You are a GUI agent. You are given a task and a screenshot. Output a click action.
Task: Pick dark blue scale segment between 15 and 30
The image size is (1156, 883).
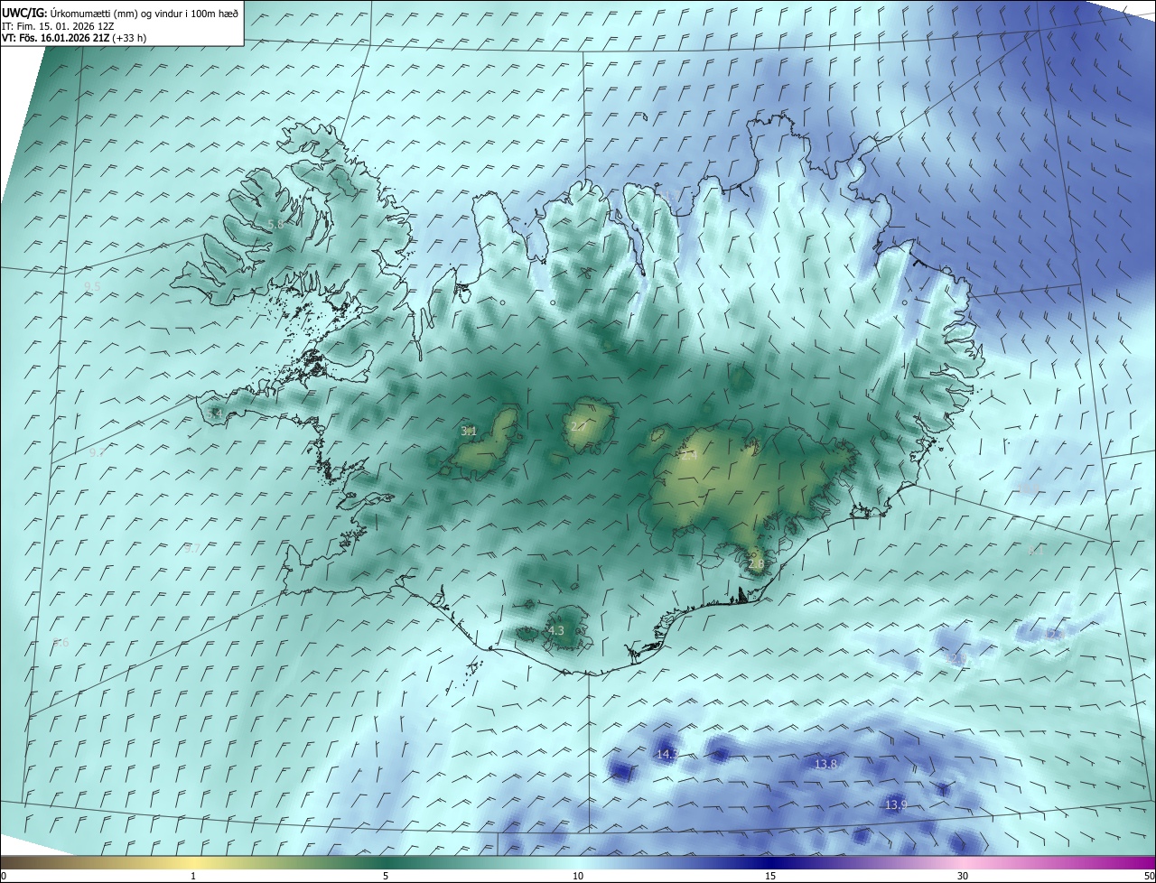(x=867, y=862)
